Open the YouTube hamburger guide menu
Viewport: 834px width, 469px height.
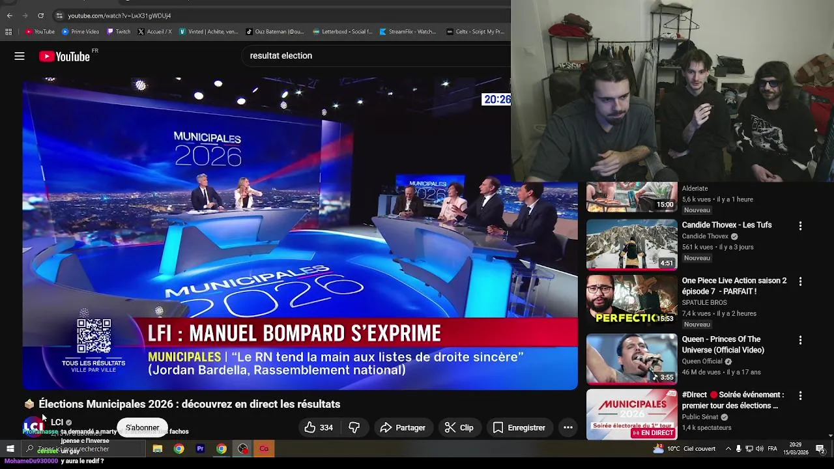tap(20, 56)
